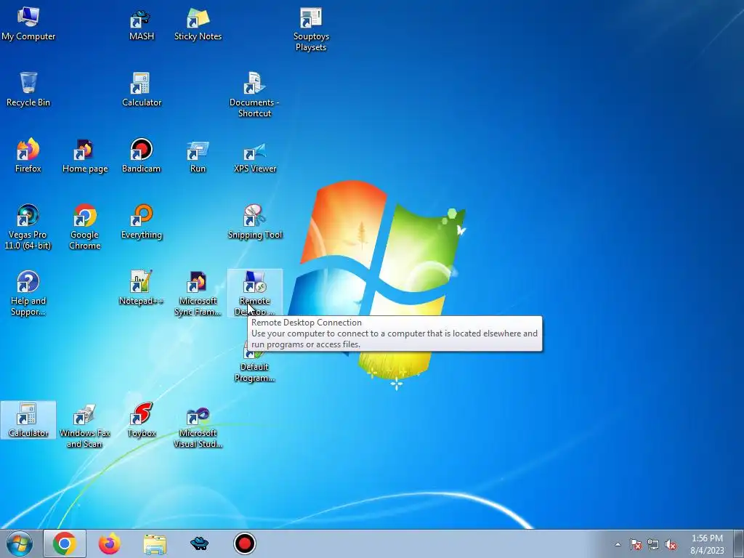
Task: Open the Action Center flag icon
Action: click(635, 544)
